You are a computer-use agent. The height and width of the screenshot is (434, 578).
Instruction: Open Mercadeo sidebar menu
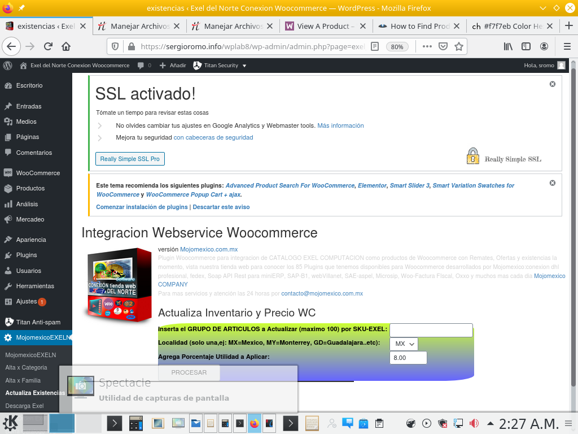[30, 219]
